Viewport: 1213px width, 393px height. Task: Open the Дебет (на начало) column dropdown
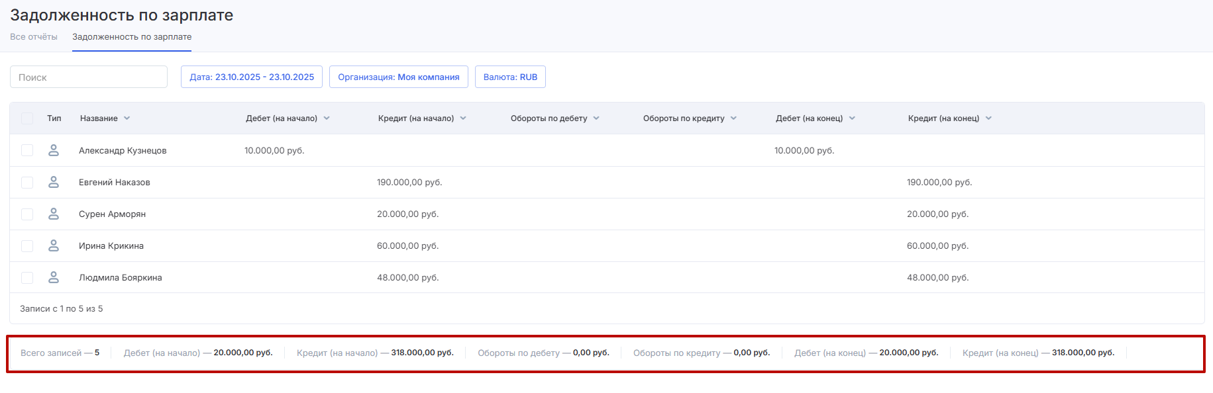click(327, 118)
